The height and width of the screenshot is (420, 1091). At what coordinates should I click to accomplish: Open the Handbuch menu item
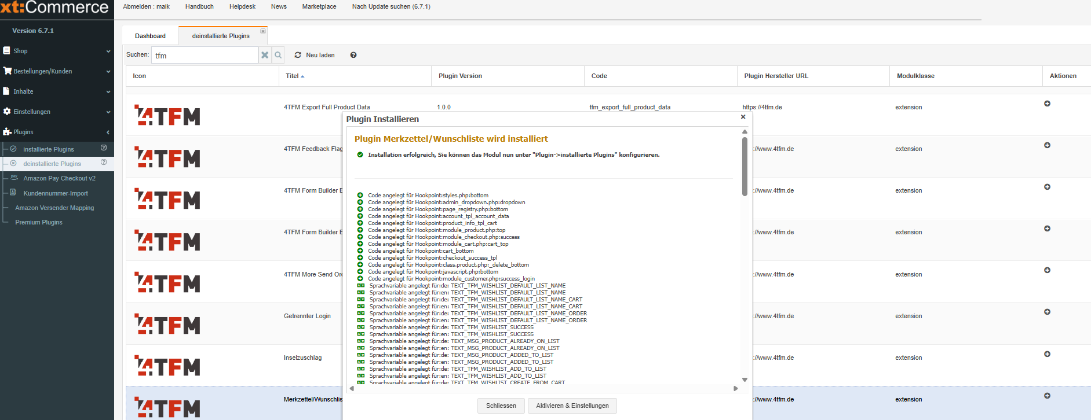point(199,6)
